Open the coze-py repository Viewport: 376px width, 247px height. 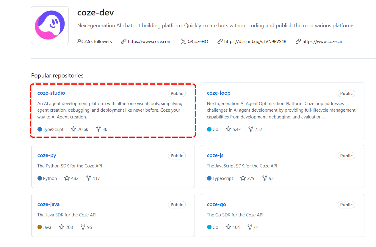[47, 155]
